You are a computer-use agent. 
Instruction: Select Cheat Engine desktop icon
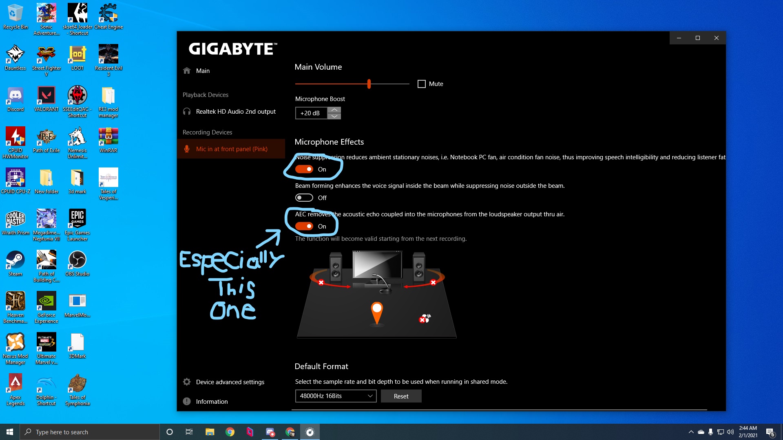108,17
